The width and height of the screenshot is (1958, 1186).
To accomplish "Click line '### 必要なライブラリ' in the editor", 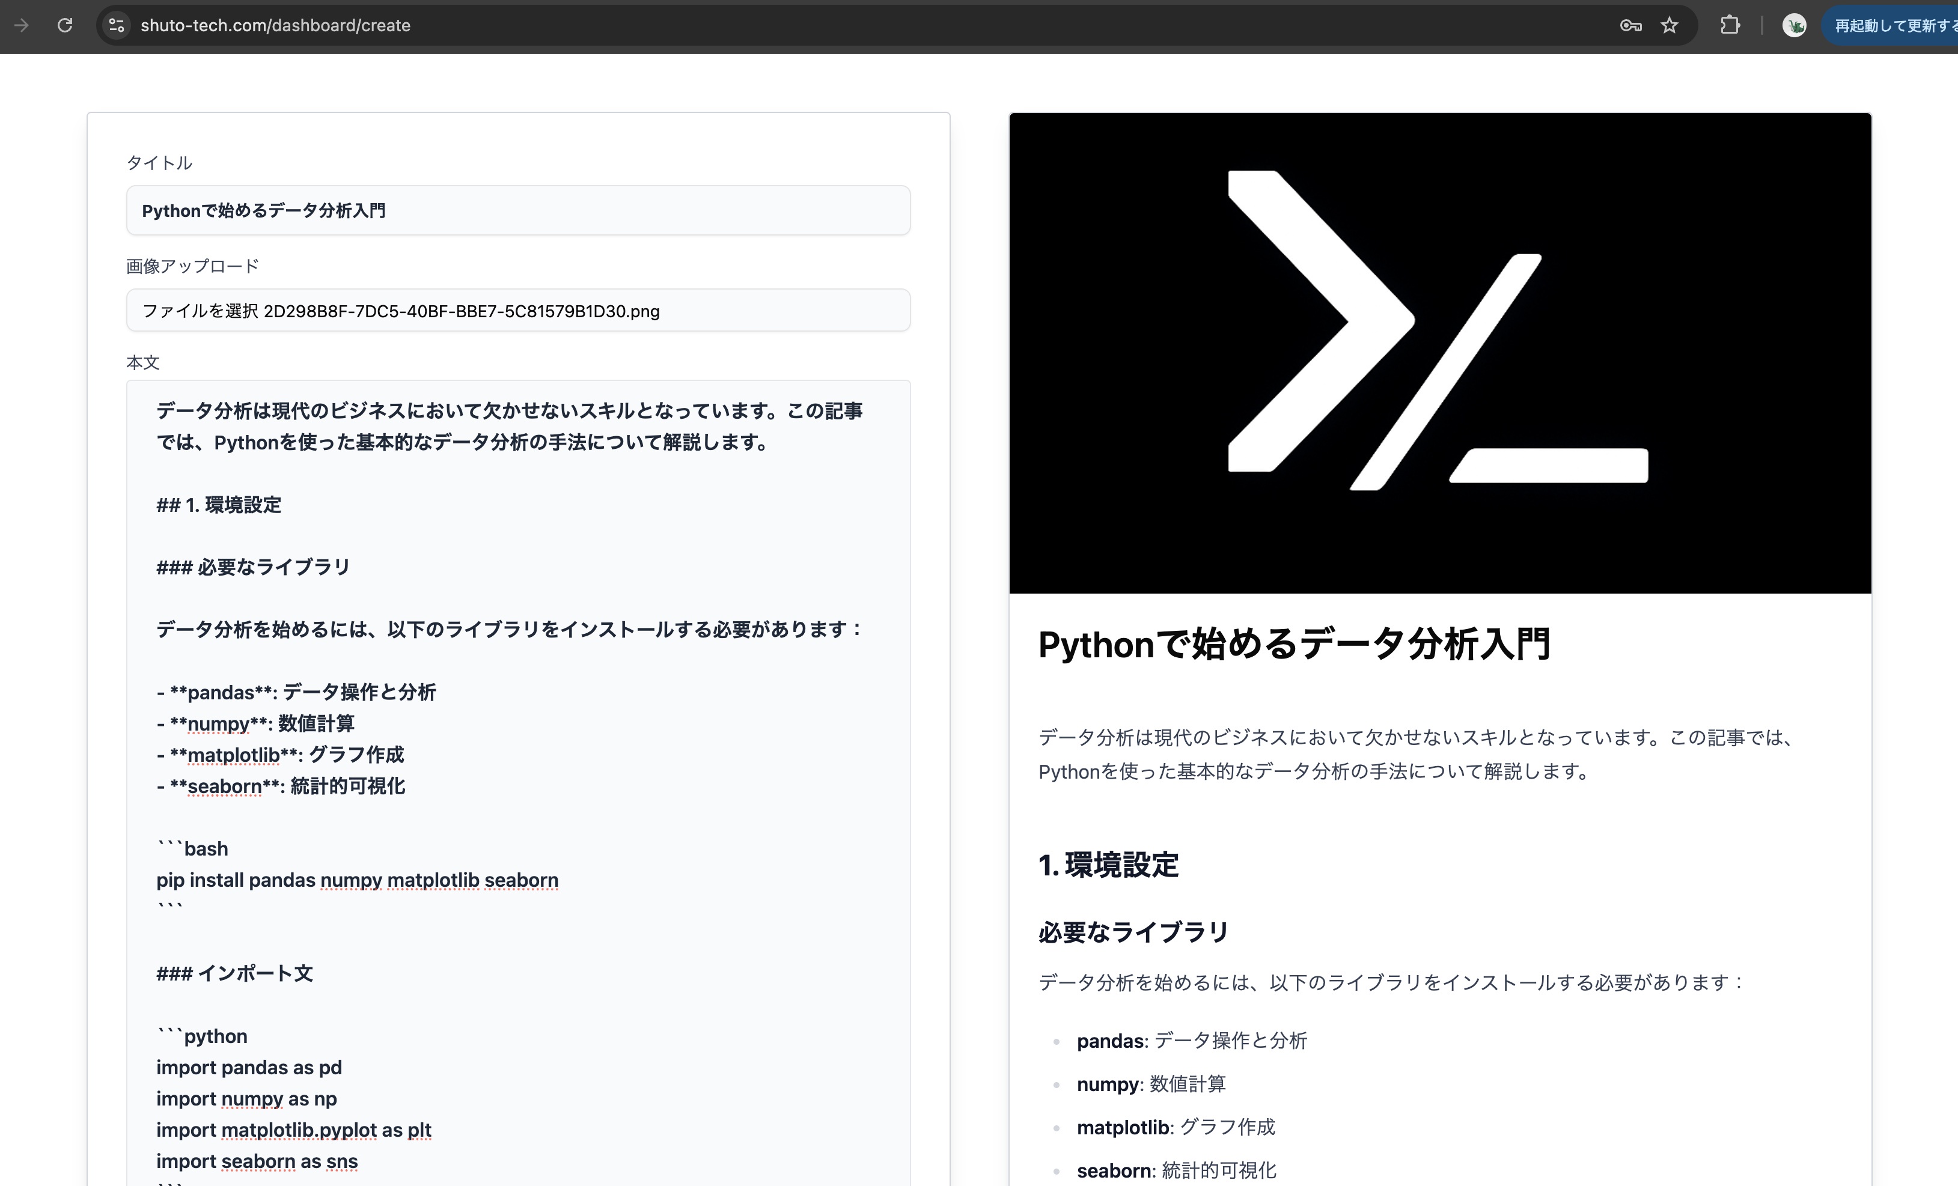I will [x=254, y=567].
